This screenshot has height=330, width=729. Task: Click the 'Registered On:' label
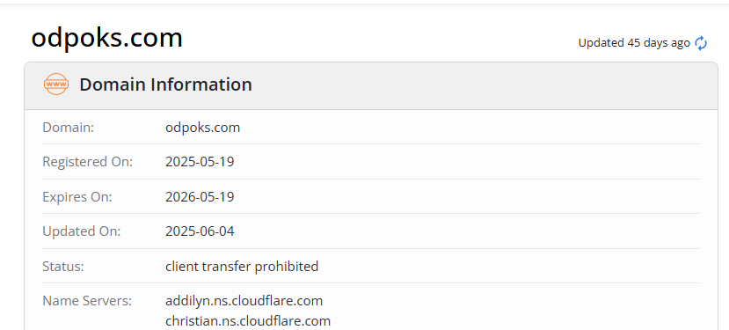(87, 162)
